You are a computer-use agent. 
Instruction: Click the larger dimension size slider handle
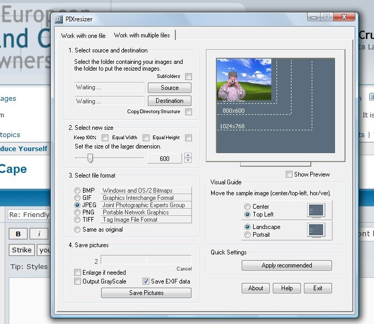[x=90, y=158]
